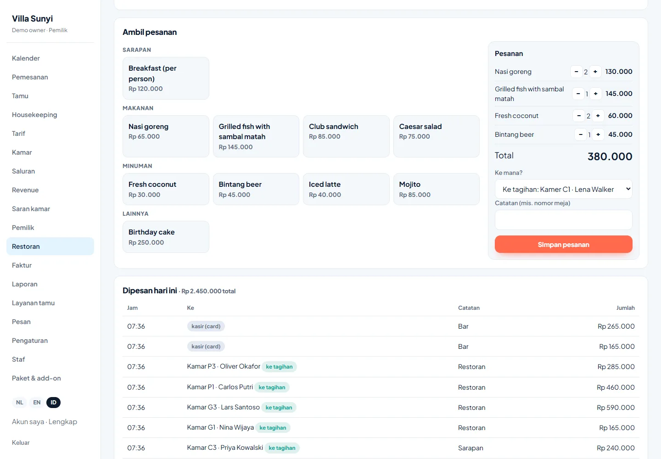
Task: Add Caesar salad to the order
Action: coord(437,136)
